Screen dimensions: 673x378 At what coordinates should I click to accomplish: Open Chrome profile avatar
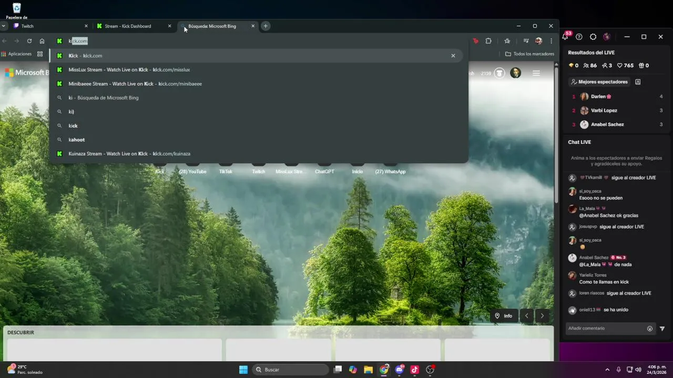click(538, 41)
